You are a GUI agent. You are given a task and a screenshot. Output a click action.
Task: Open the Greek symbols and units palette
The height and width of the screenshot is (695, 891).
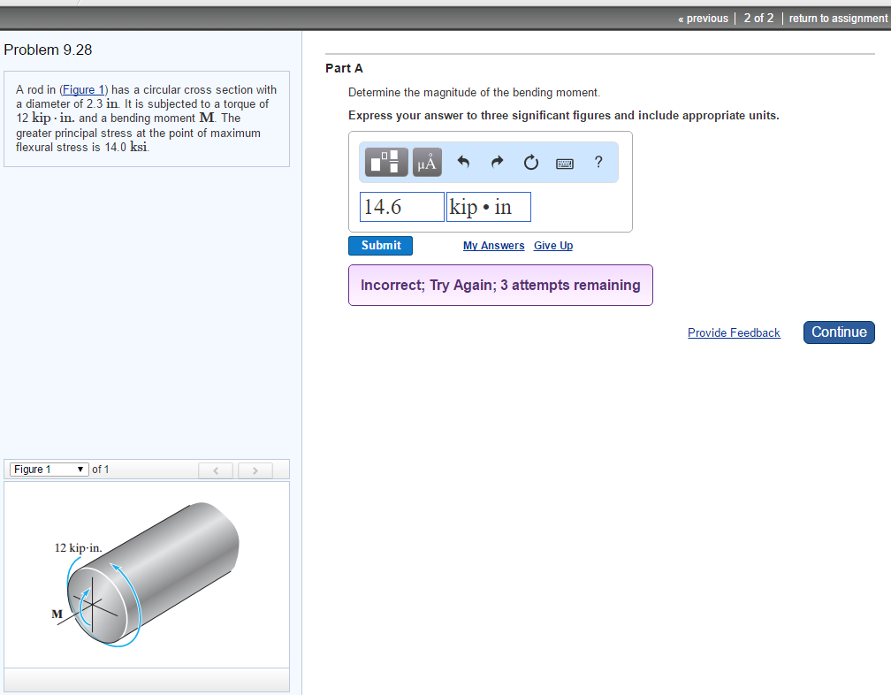[x=426, y=163]
